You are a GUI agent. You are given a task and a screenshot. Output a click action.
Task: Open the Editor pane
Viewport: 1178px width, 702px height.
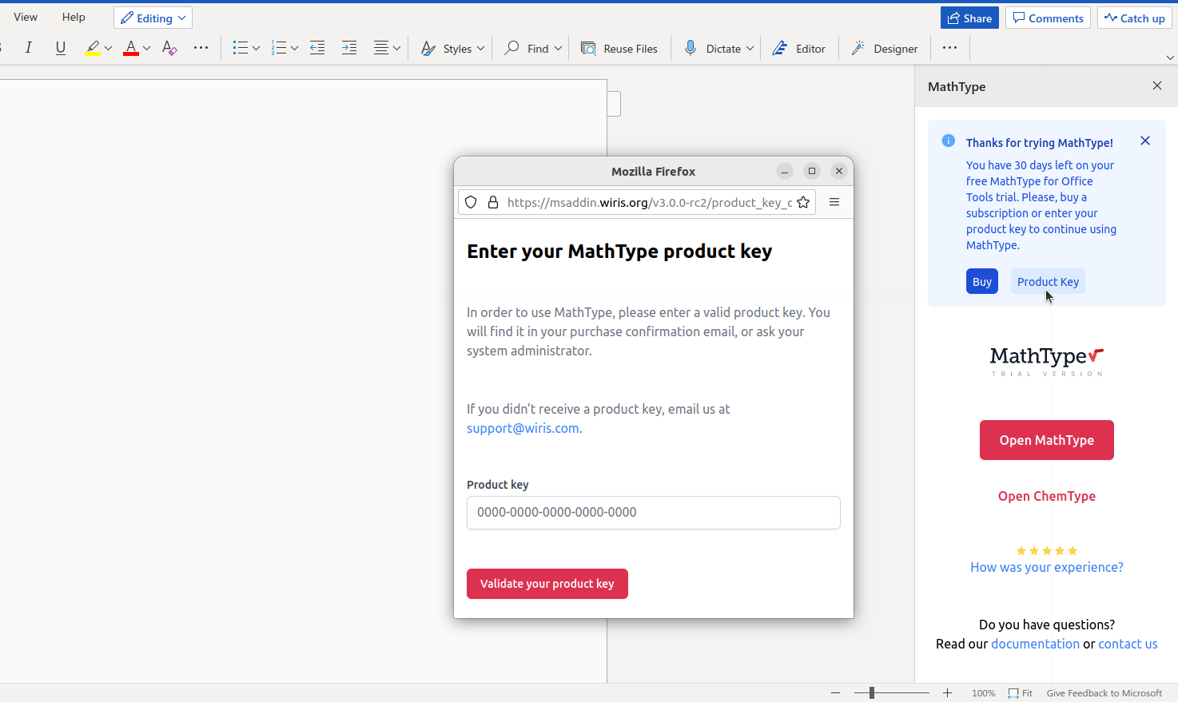[798, 49]
